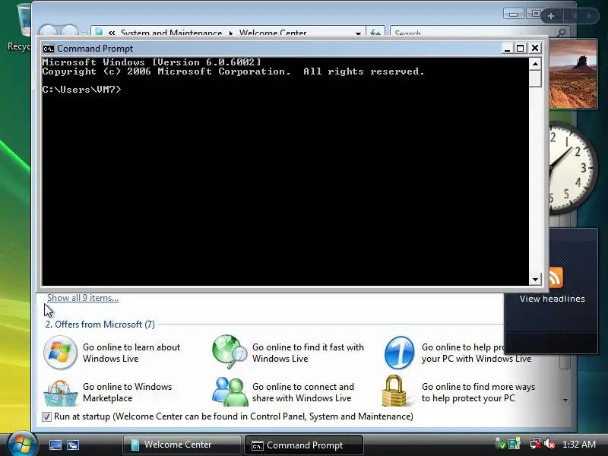Click the globe magnifier Windows Live search icon
The image size is (608, 456).
(230, 352)
